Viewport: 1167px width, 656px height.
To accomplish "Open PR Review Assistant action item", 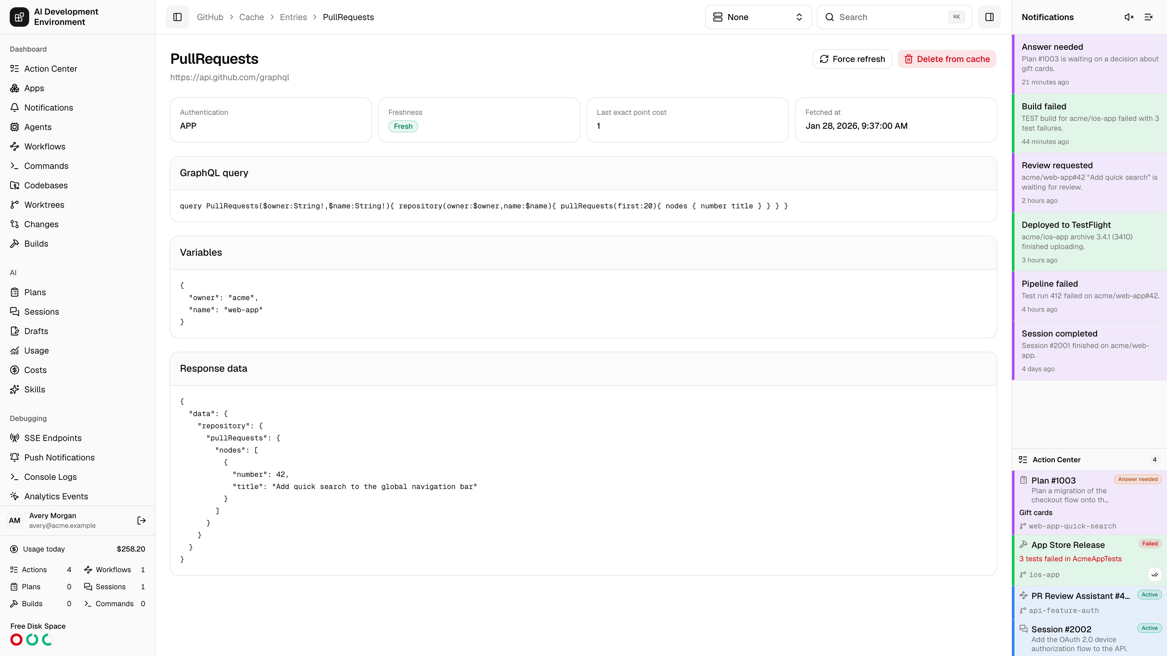I will [1090, 603].
